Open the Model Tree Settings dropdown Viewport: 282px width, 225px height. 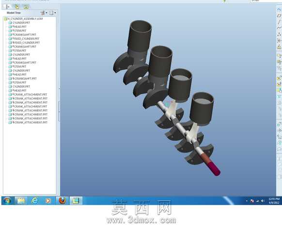52,13
